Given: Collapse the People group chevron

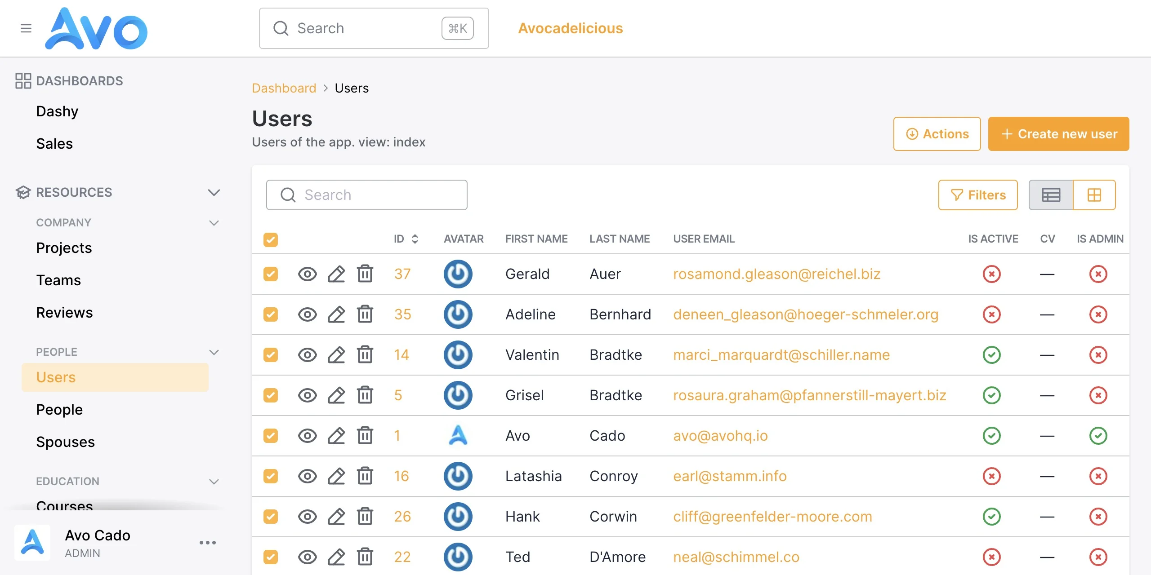Looking at the screenshot, I should click(x=214, y=352).
